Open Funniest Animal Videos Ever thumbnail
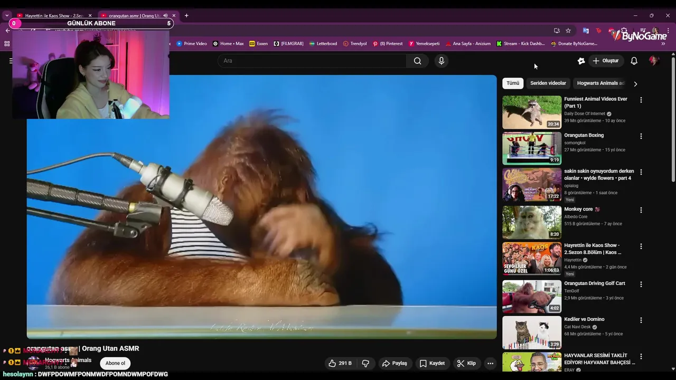This screenshot has height=380, width=676. [x=532, y=112]
